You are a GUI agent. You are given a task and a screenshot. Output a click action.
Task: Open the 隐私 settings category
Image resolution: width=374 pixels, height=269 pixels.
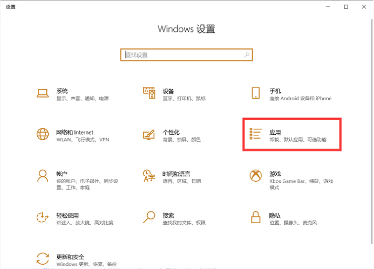(x=283, y=219)
